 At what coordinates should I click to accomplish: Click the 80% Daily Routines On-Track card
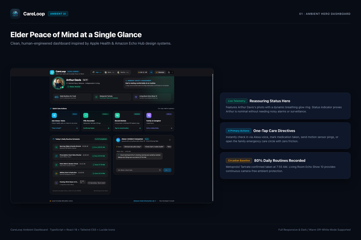point(72,97)
